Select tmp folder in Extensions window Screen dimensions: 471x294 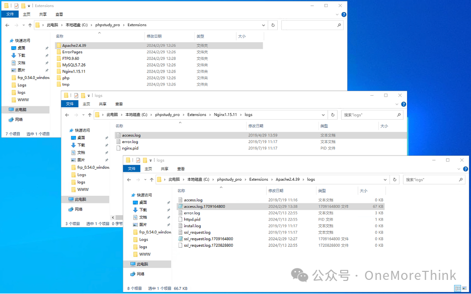[x=66, y=85]
